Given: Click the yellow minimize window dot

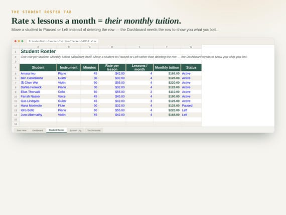Looking at the screenshot, I should click(19, 41).
